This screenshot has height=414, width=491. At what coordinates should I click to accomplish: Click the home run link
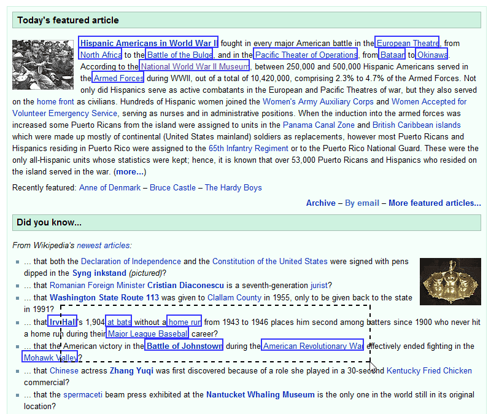tap(184, 321)
